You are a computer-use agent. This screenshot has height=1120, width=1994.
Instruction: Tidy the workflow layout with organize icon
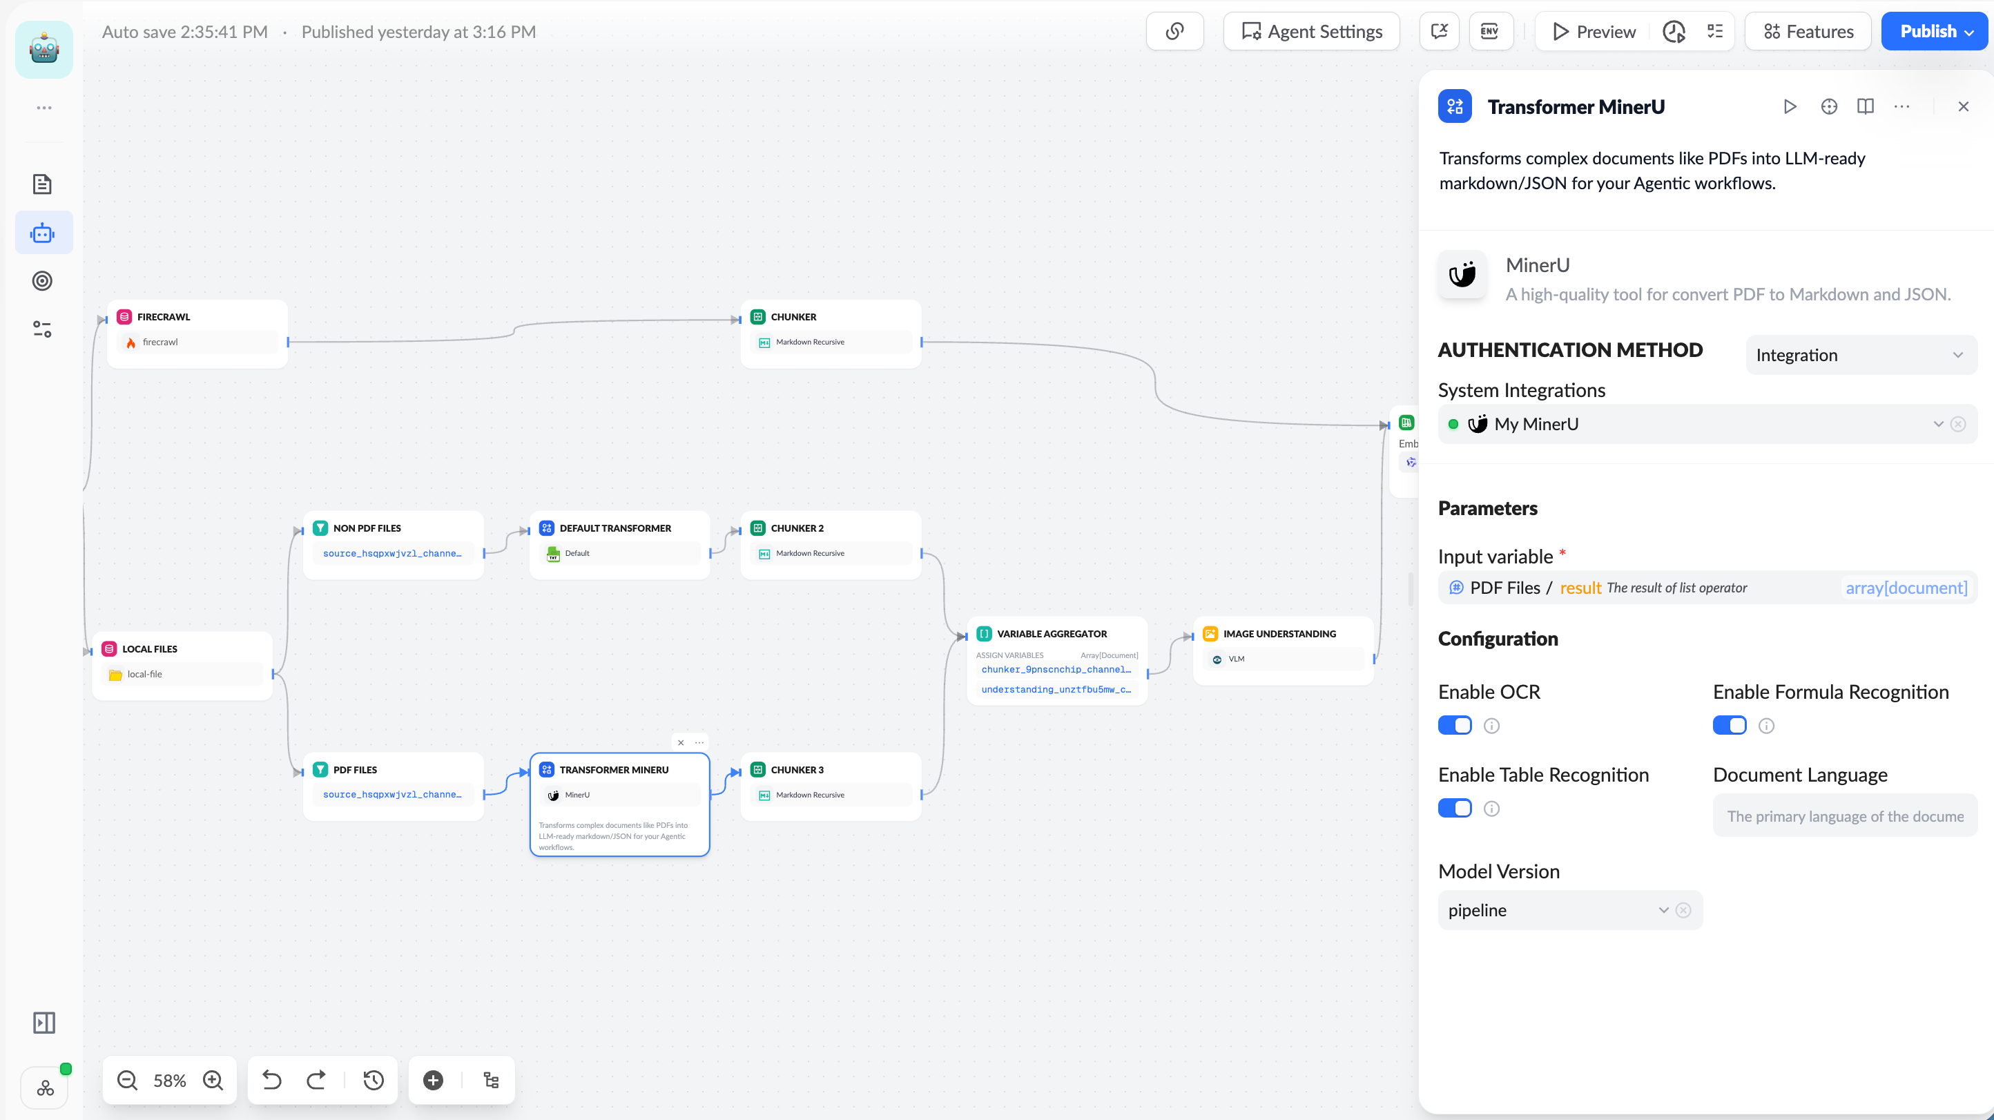[x=490, y=1080]
